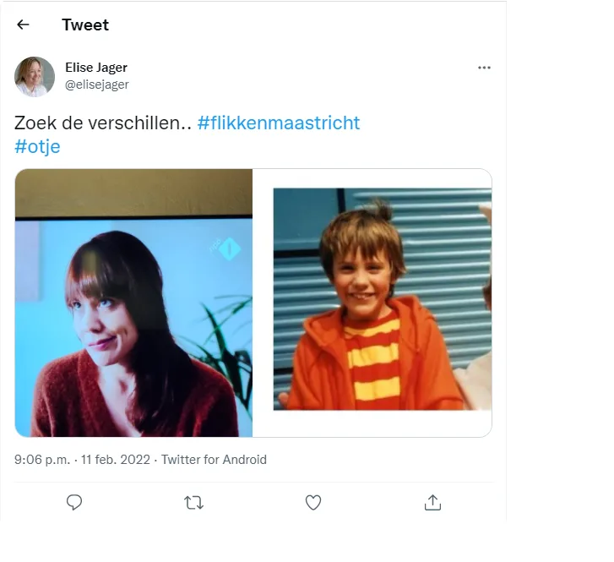
Task: Open the #flikkenmaastricht hashtag
Action: coord(279,123)
